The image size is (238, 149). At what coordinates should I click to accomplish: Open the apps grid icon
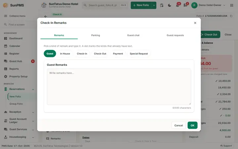232,5
